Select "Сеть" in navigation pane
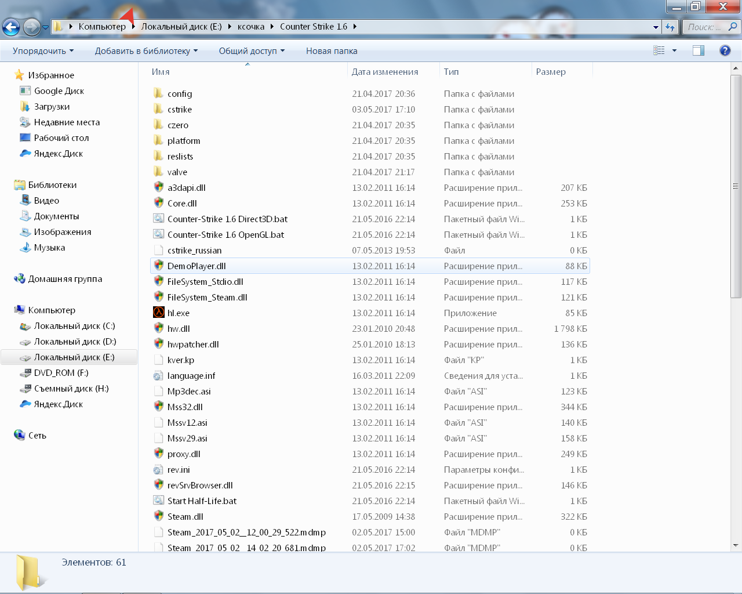742x594 pixels. pos(37,436)
